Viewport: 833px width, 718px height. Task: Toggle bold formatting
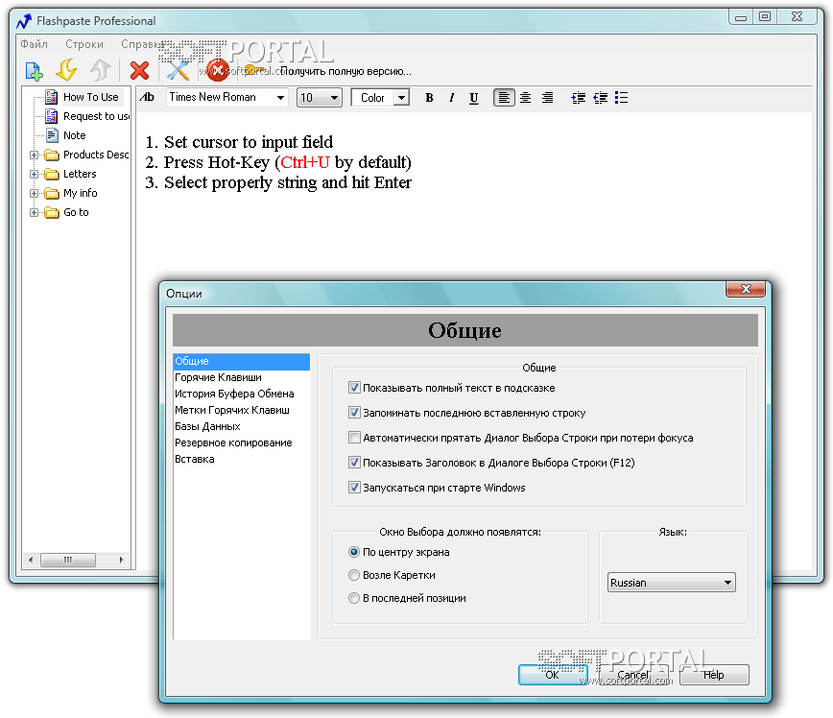pos(429,98)
